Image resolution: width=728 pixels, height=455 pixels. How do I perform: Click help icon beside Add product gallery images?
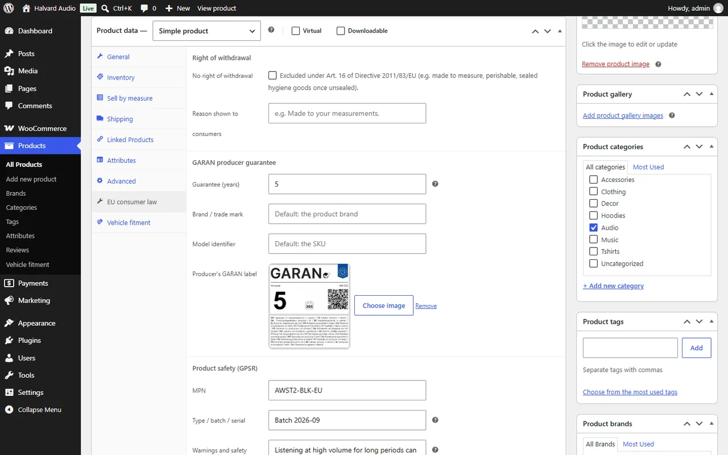point(672,115)
